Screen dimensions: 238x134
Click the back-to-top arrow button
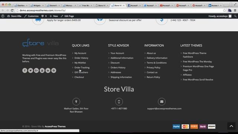(231, 126)
